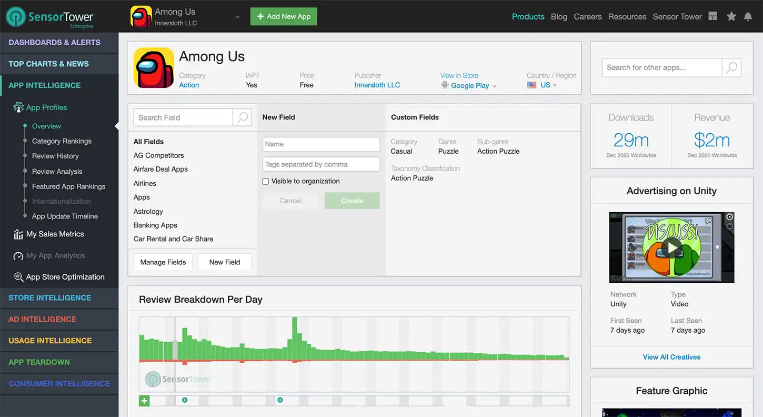
Task: Toggle Visible to organization checkbox
Action: [x=266, y=181]
